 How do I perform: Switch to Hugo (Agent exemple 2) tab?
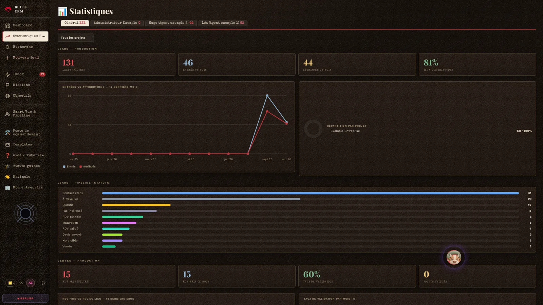[x=171, y=23]
